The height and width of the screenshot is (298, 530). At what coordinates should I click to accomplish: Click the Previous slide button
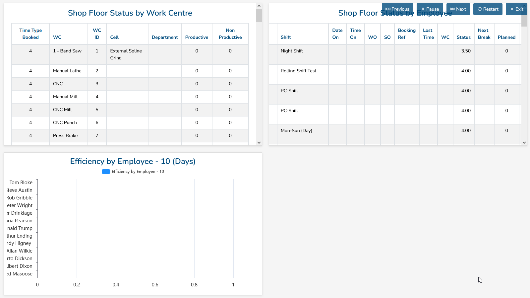tap(397, 9)
